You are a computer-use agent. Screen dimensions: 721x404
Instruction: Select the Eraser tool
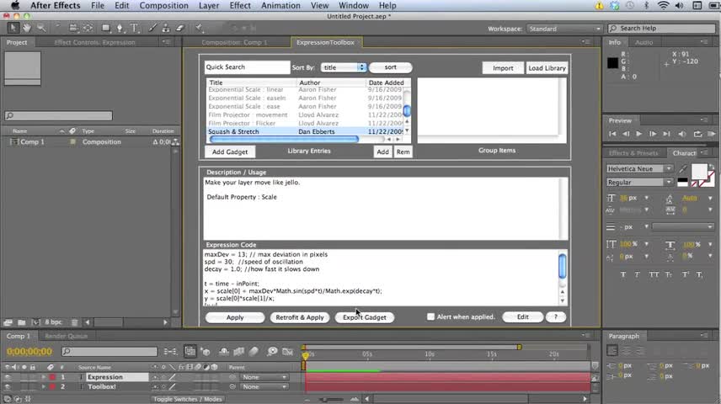point(179,28)
